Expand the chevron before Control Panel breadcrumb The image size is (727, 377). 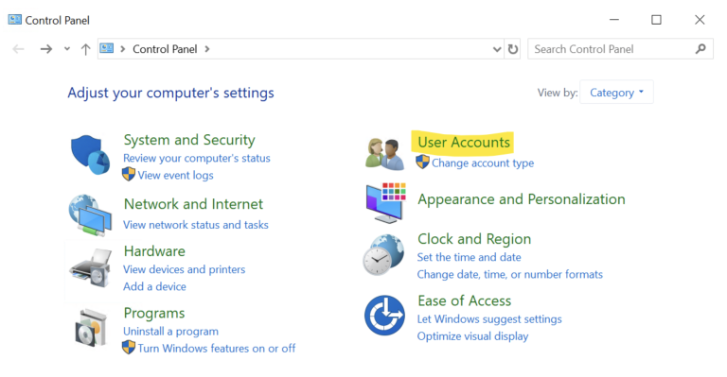123,49
